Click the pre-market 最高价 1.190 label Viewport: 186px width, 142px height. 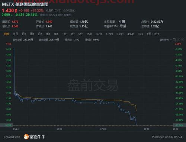click(72, 40)
